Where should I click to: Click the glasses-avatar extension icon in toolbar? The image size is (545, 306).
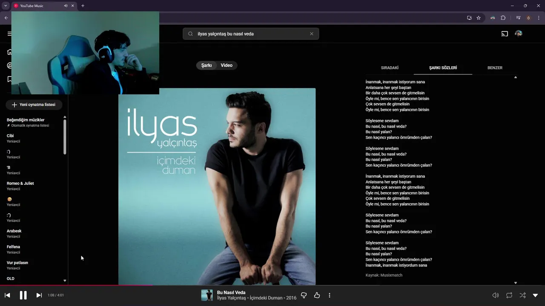[493, 18]
